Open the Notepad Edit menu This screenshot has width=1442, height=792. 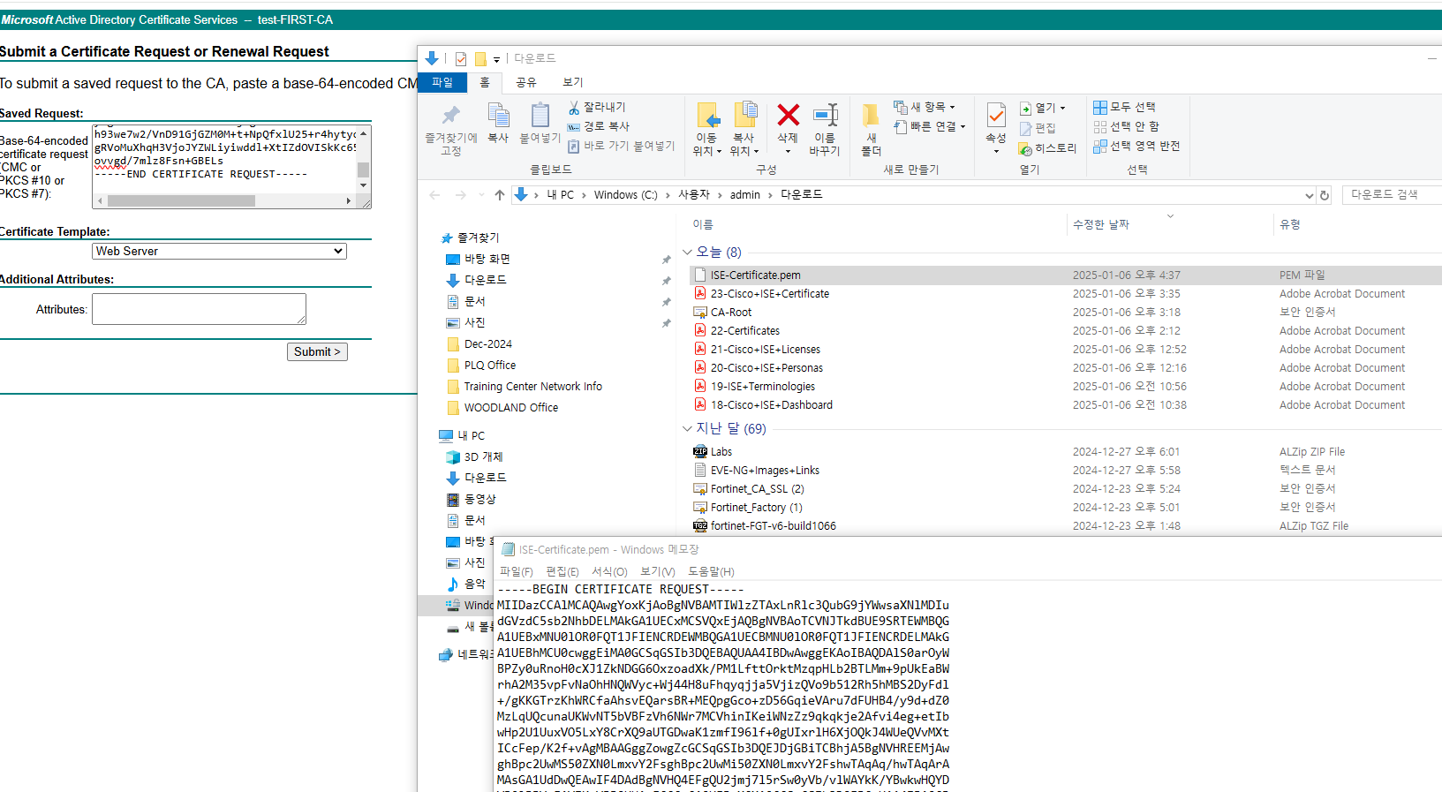click(x=562, y=572)
